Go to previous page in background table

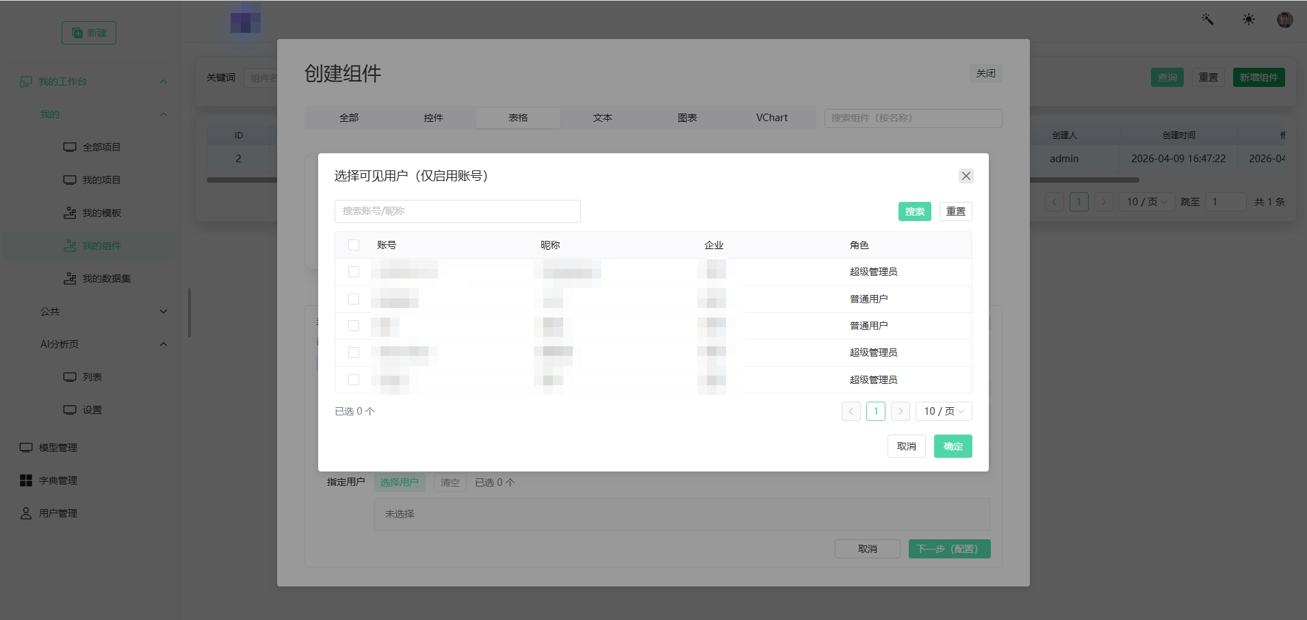1054,202
